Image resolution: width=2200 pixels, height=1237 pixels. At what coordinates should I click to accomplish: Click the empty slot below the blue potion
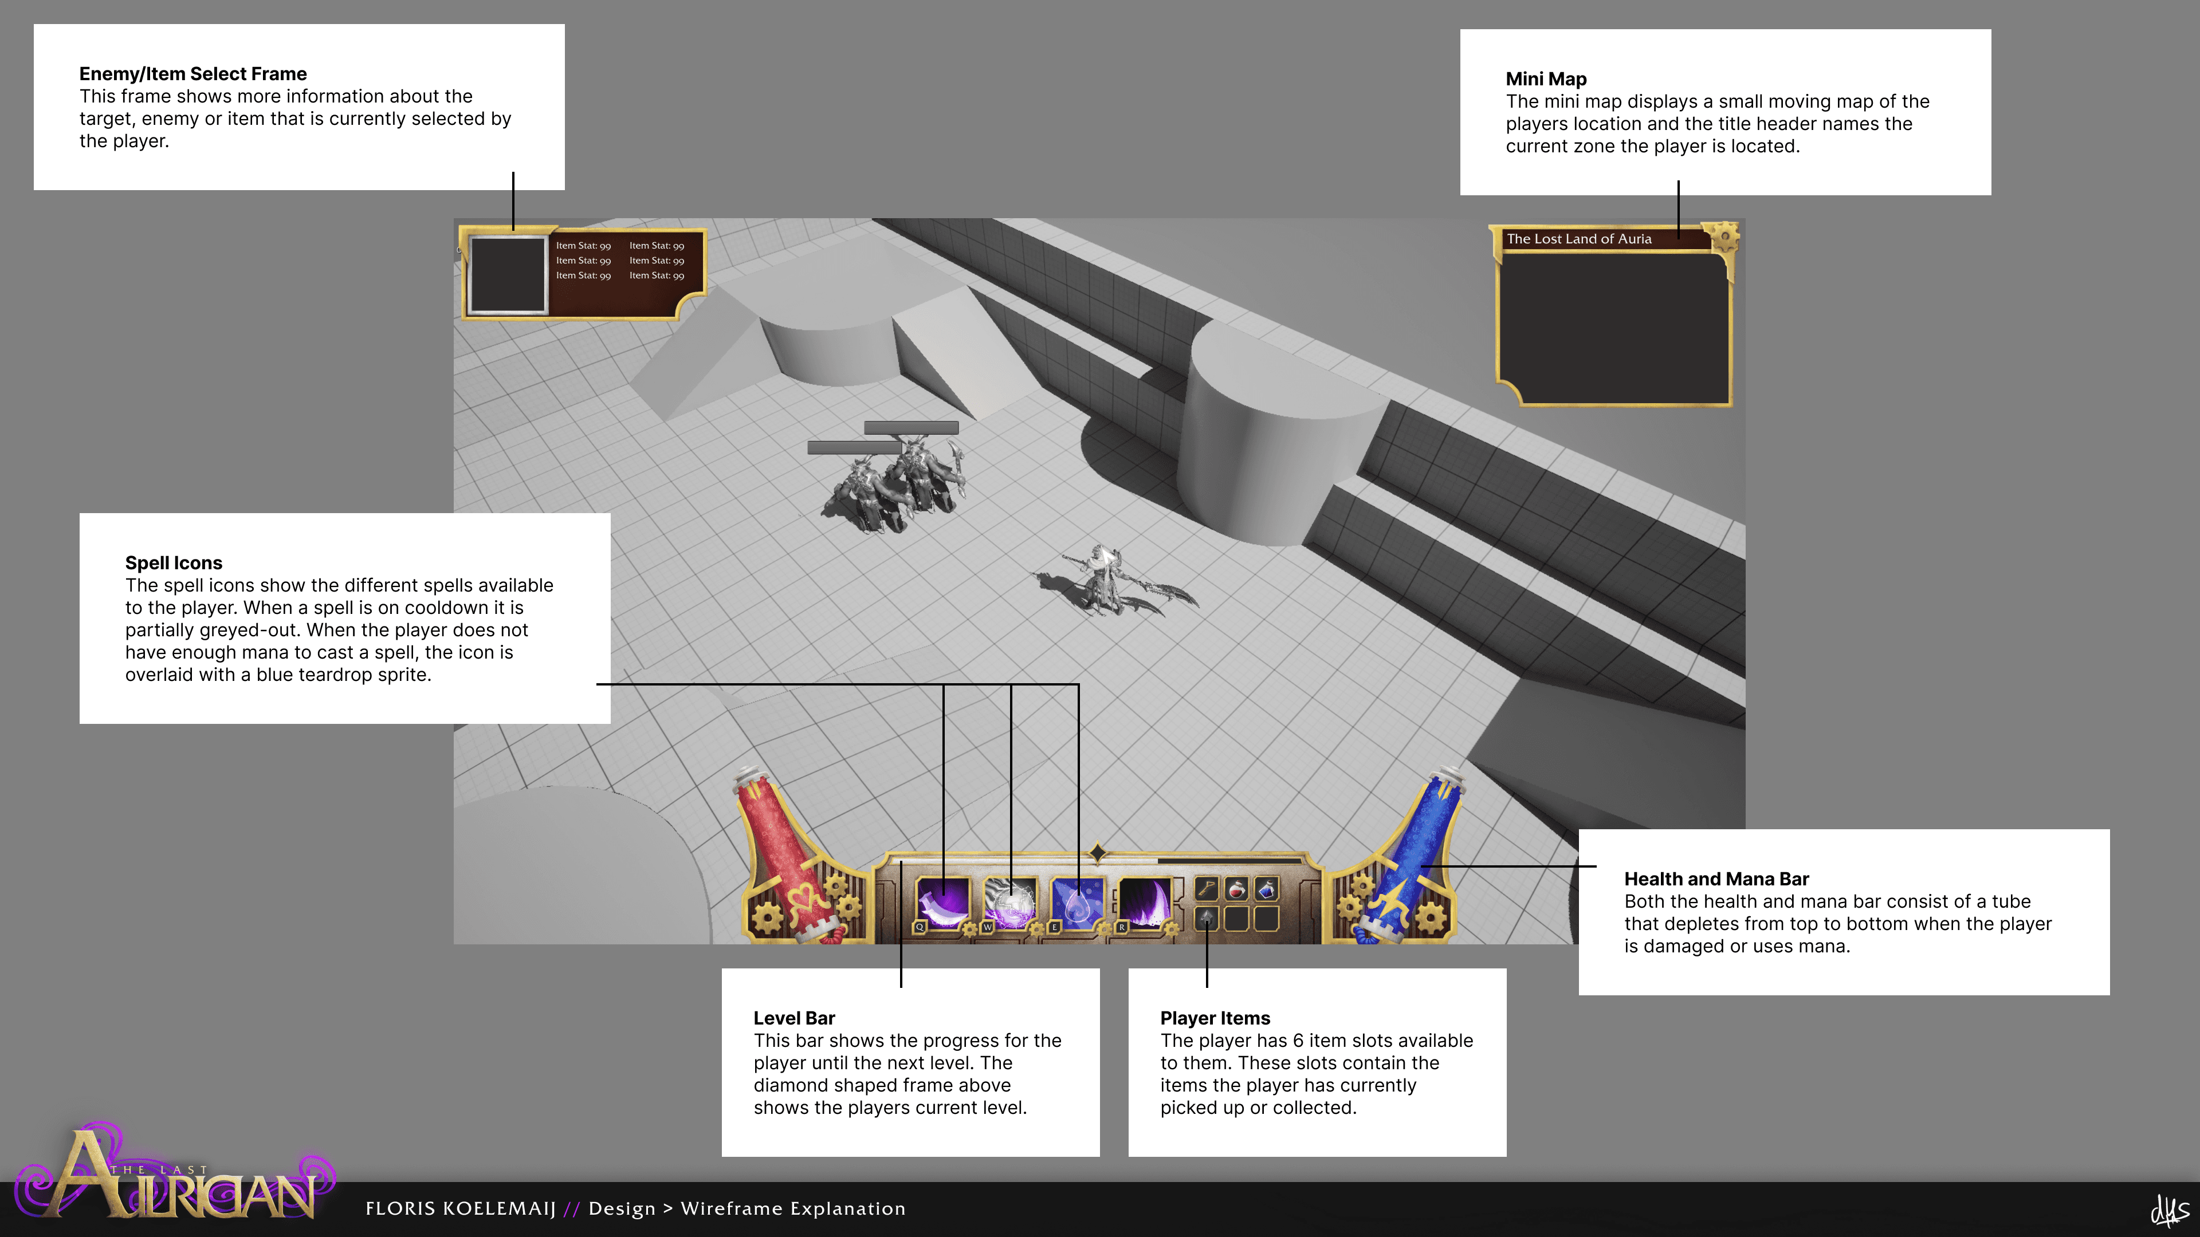coord(1267,919)
